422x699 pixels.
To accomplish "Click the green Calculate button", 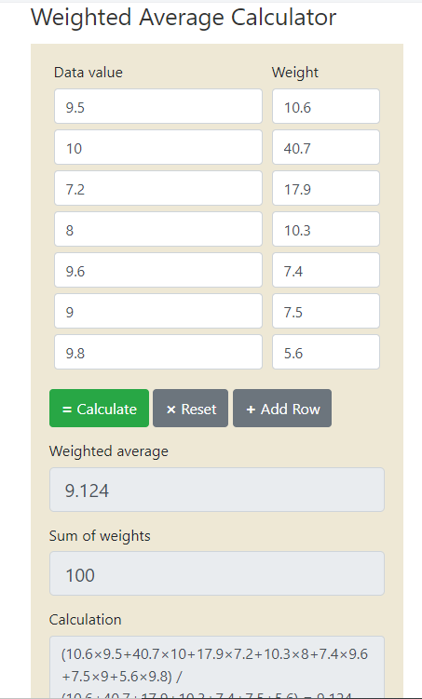I will click(99, 409).
